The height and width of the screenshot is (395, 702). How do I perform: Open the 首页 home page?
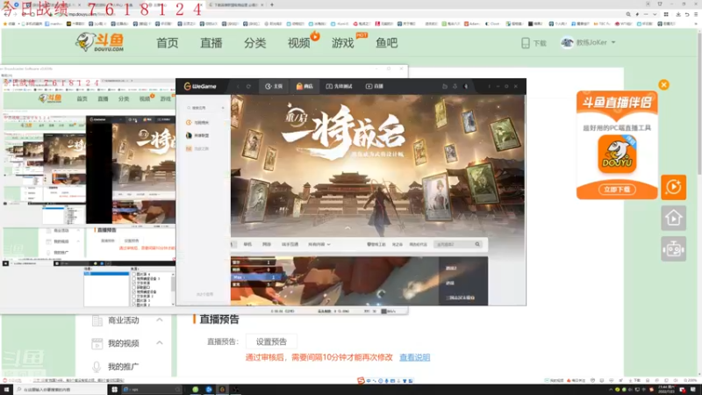[167, 43]
